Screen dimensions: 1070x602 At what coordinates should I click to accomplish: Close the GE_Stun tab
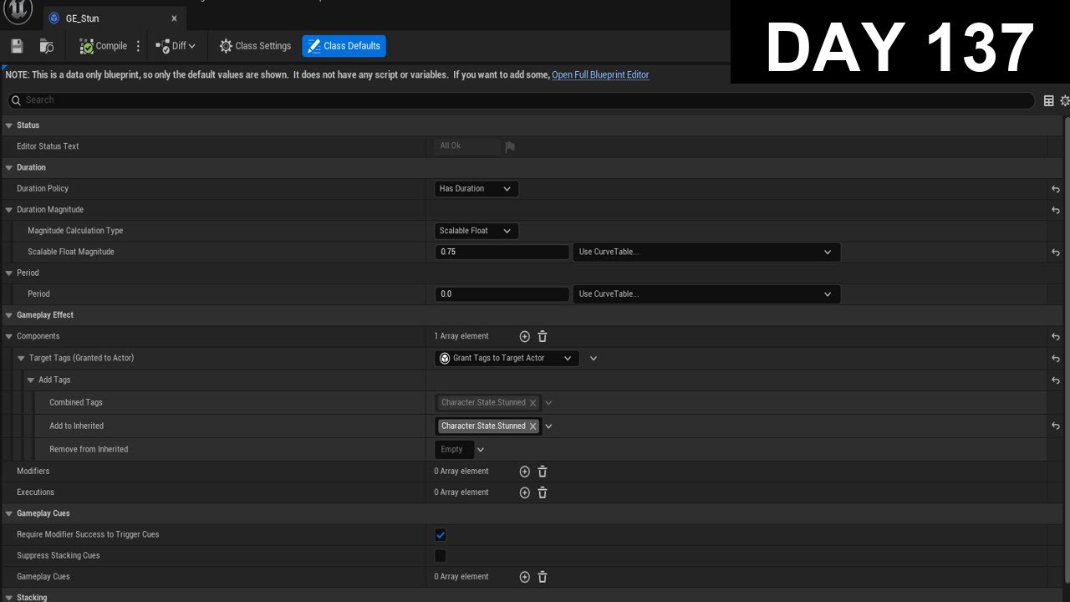[174, 18]
